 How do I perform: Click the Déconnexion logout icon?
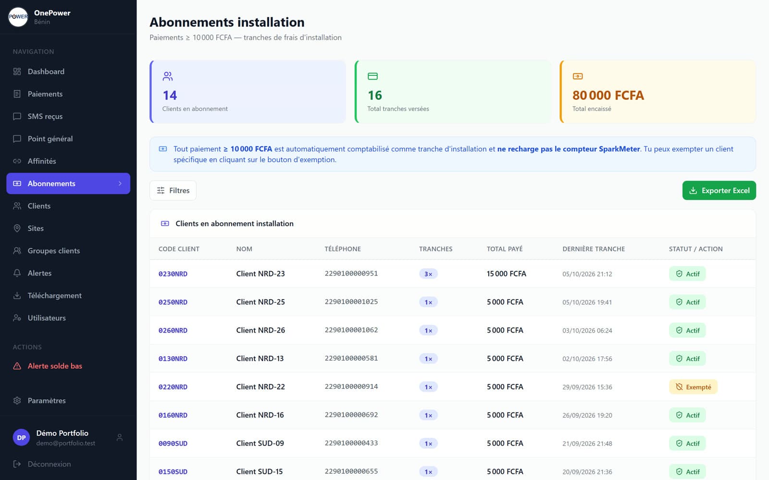click(x=17, y=464)
